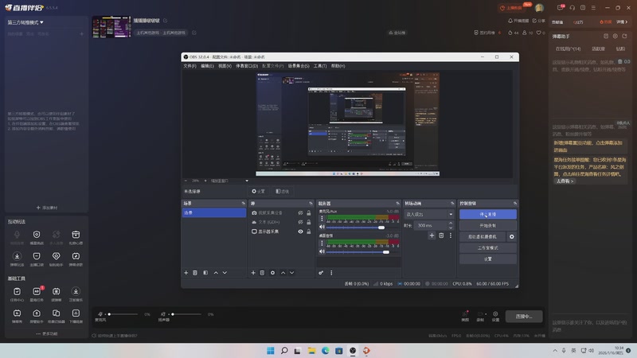Click 启动虚拟摄像机 button
The height and width of the screenshot is (358, 637).
tap(483, 236)
